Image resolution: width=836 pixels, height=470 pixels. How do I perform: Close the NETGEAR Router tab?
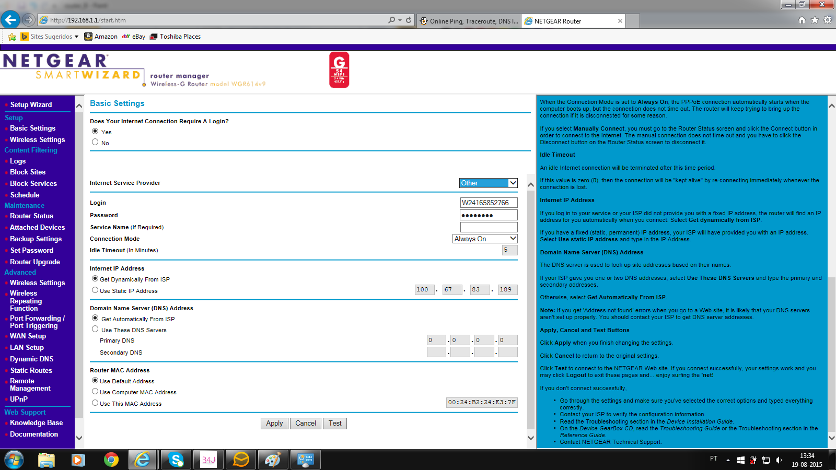(x=620, y=21)
